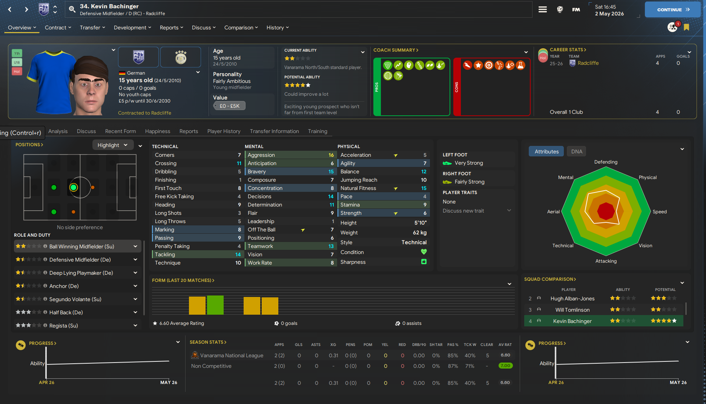Image resolution: width=706 pixels, height=404 pixels.
Task: Click the green Sharpness icon
Action: [x=424, y=262]
